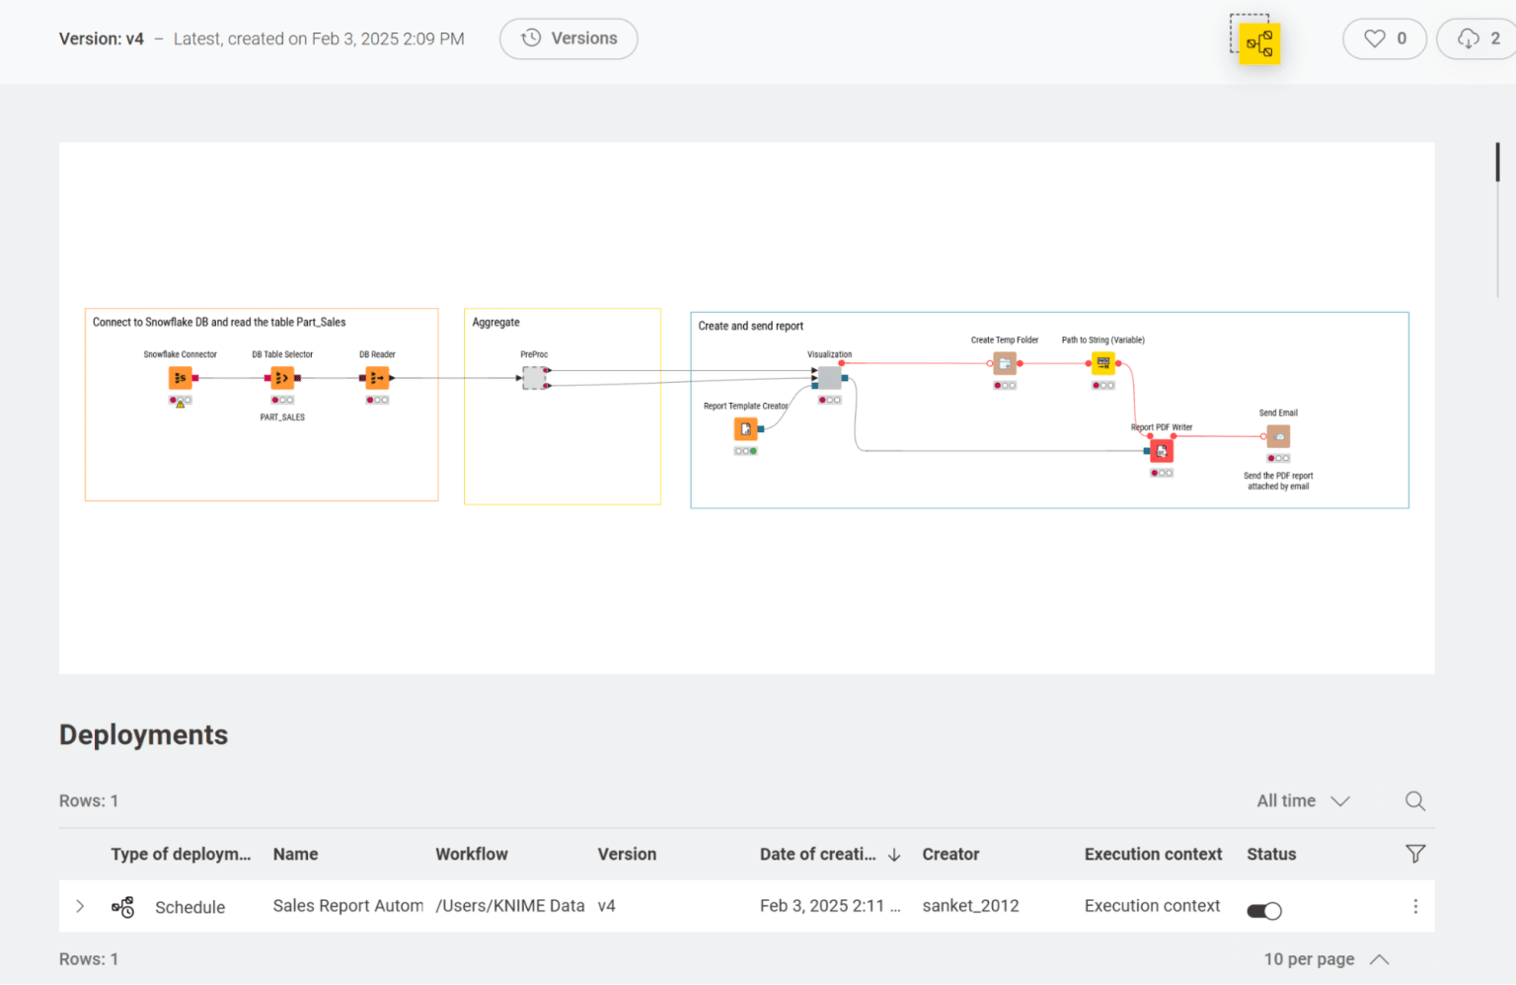Click the Version column header
This screenshot has height=985, width=1516.
[627, 855]
